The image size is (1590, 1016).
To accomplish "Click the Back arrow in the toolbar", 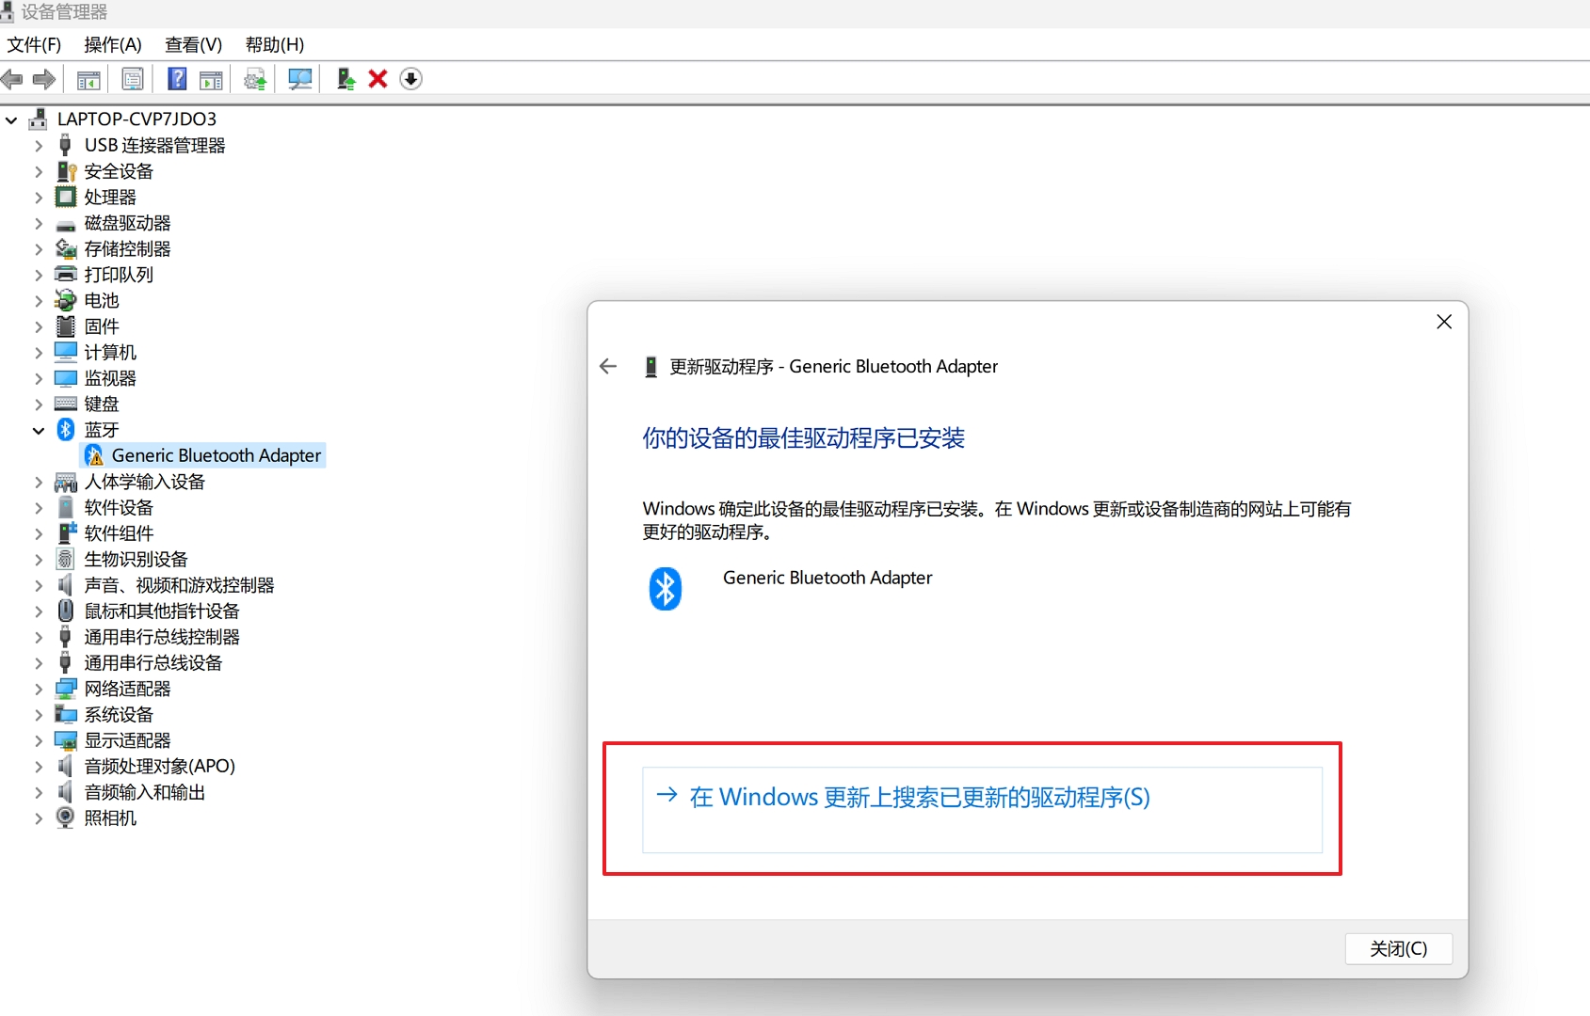I will [12, 79].
